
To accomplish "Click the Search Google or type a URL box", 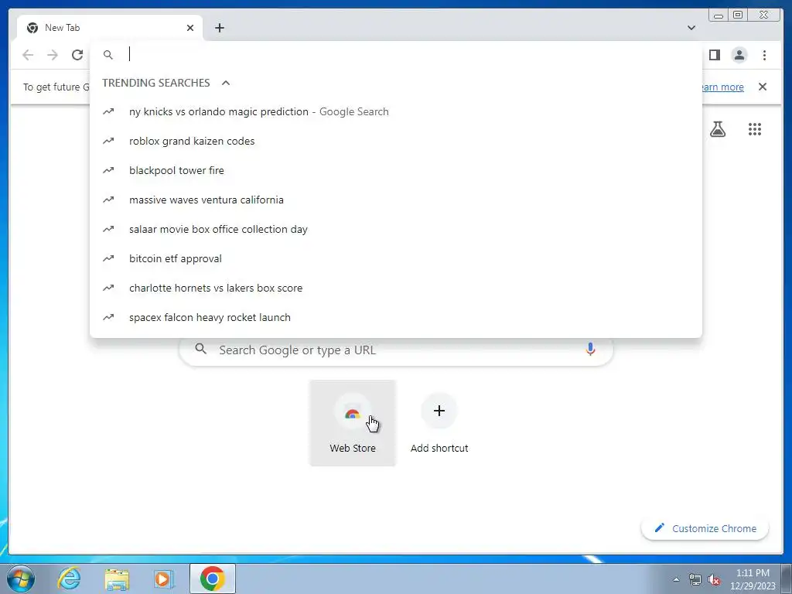I will (x=396, y=350).
